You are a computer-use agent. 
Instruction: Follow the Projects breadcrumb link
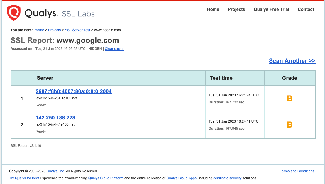pos(54,30)
